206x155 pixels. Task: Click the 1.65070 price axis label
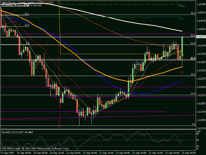click(x=201, y=13)
